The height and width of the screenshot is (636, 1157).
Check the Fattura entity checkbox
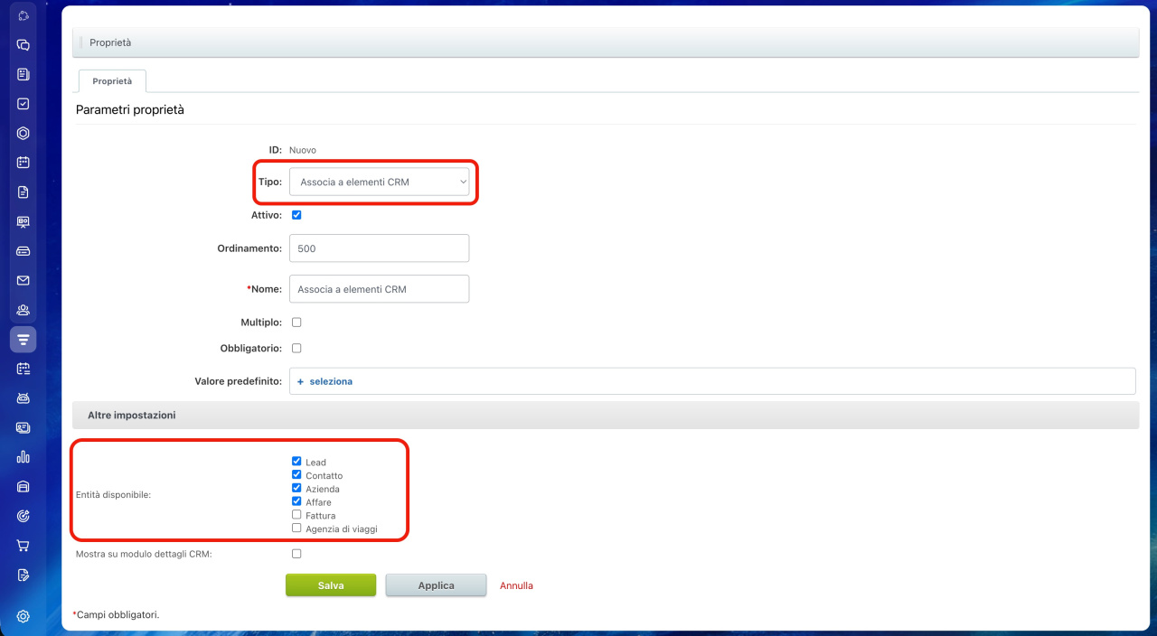coord(296,515)
